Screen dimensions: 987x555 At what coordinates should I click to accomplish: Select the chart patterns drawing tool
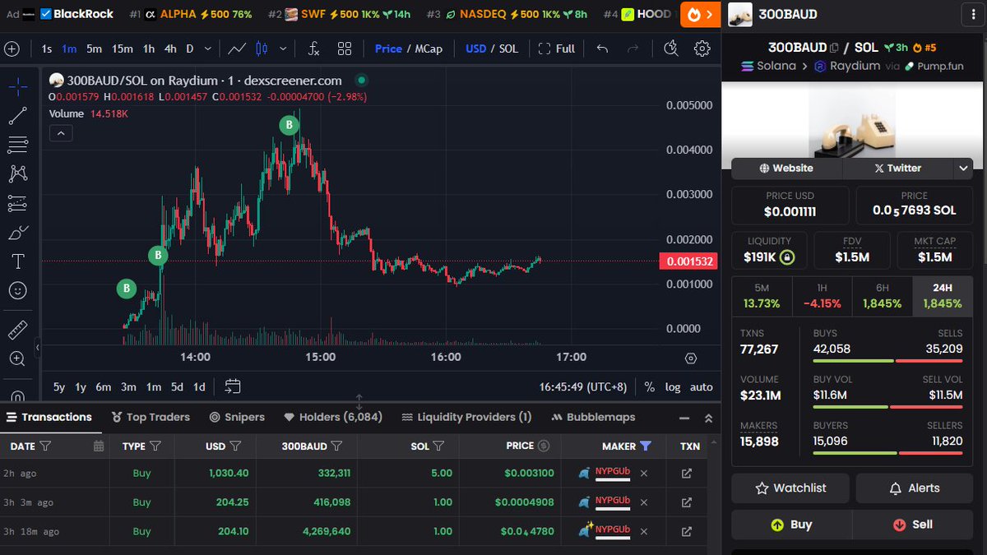pyautogui.click(x=17, y=173)
